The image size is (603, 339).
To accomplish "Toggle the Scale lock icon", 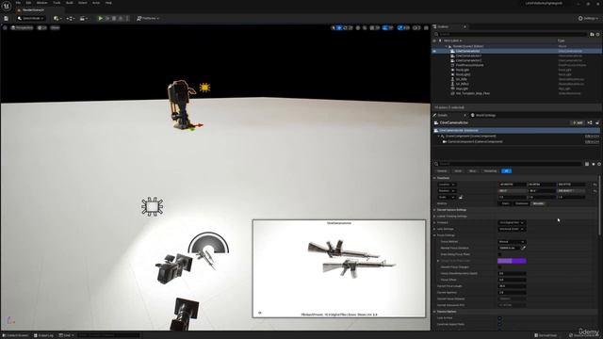I will [x=461, y=197].
